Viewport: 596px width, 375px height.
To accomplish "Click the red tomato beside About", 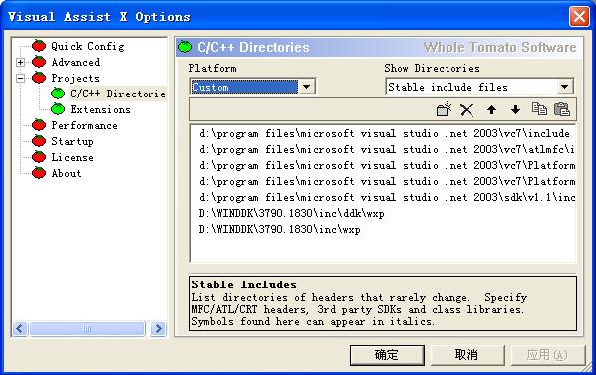I will [39, 173].
